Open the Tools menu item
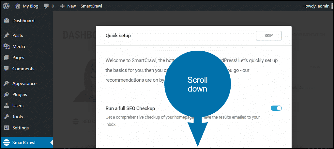 click(x=18, y=117)
